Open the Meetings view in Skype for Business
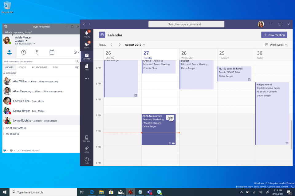Screen dimensions: 295x196 (52, 52)
